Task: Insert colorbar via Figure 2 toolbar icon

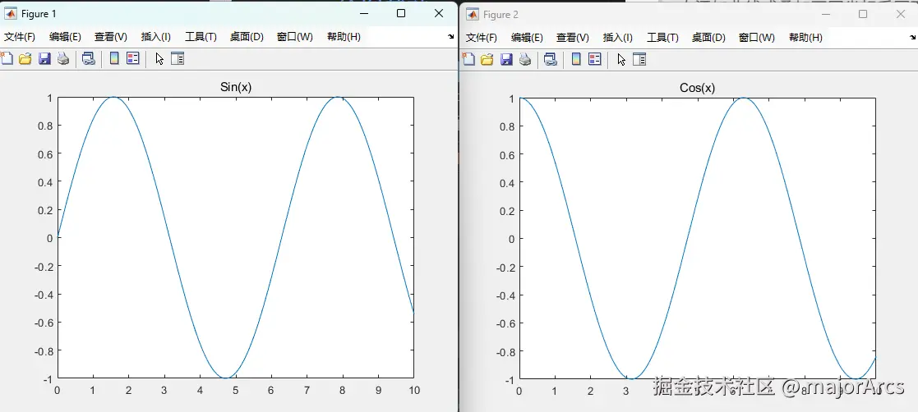Action: point(576,59)
